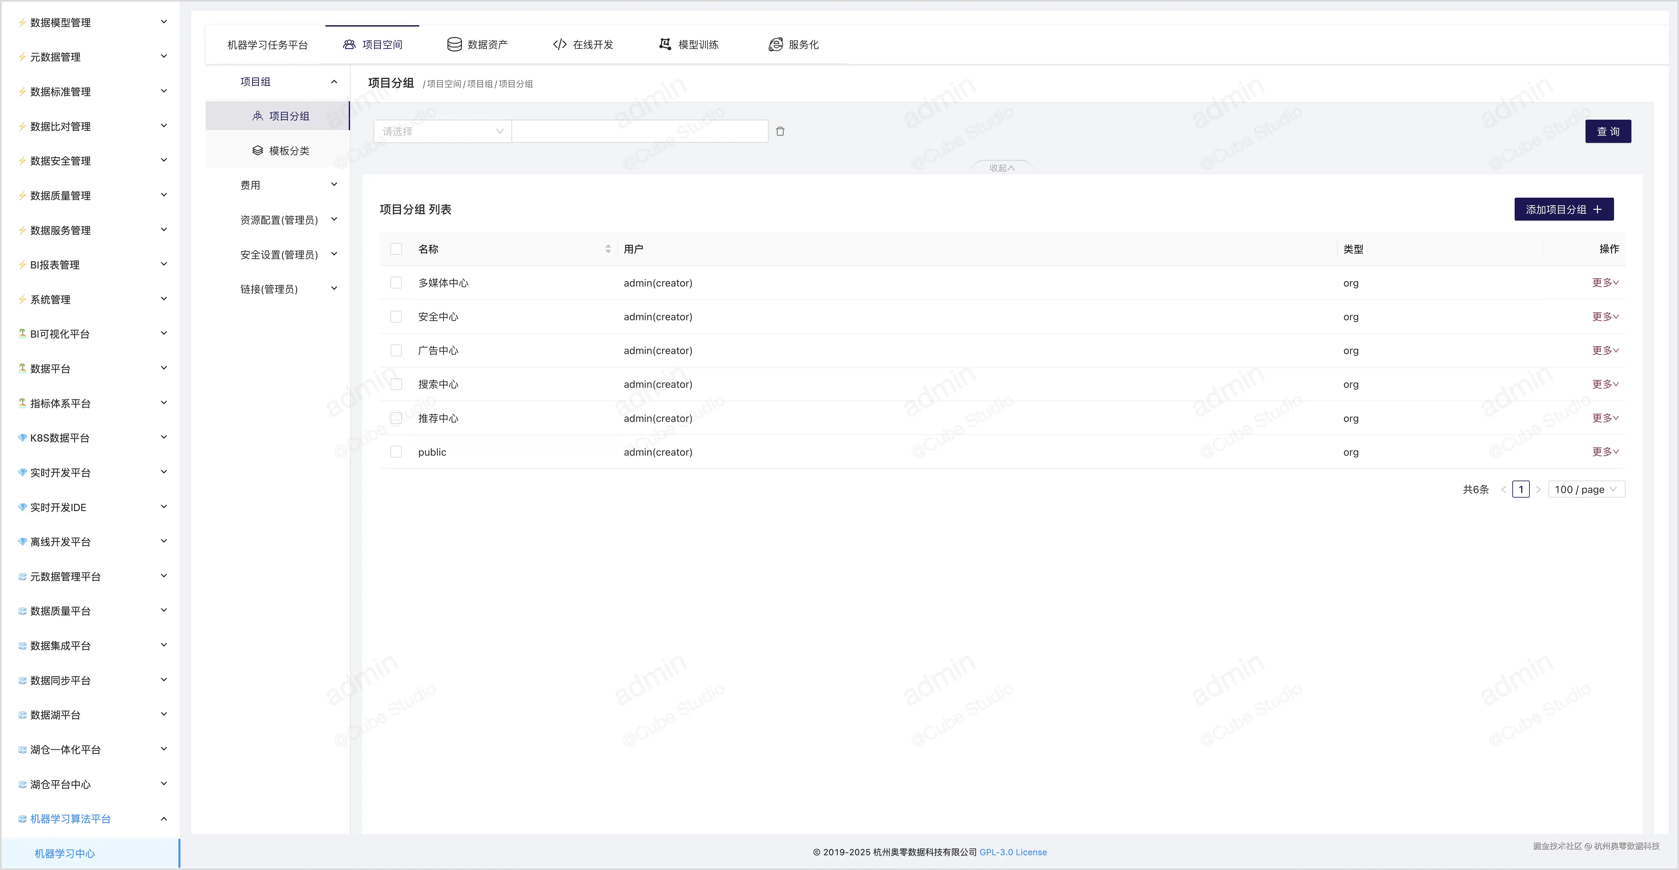This screenshot has height=870, width=1679.
Task: Collapse the filter panel with 收起
Action: pos(1002,168)
